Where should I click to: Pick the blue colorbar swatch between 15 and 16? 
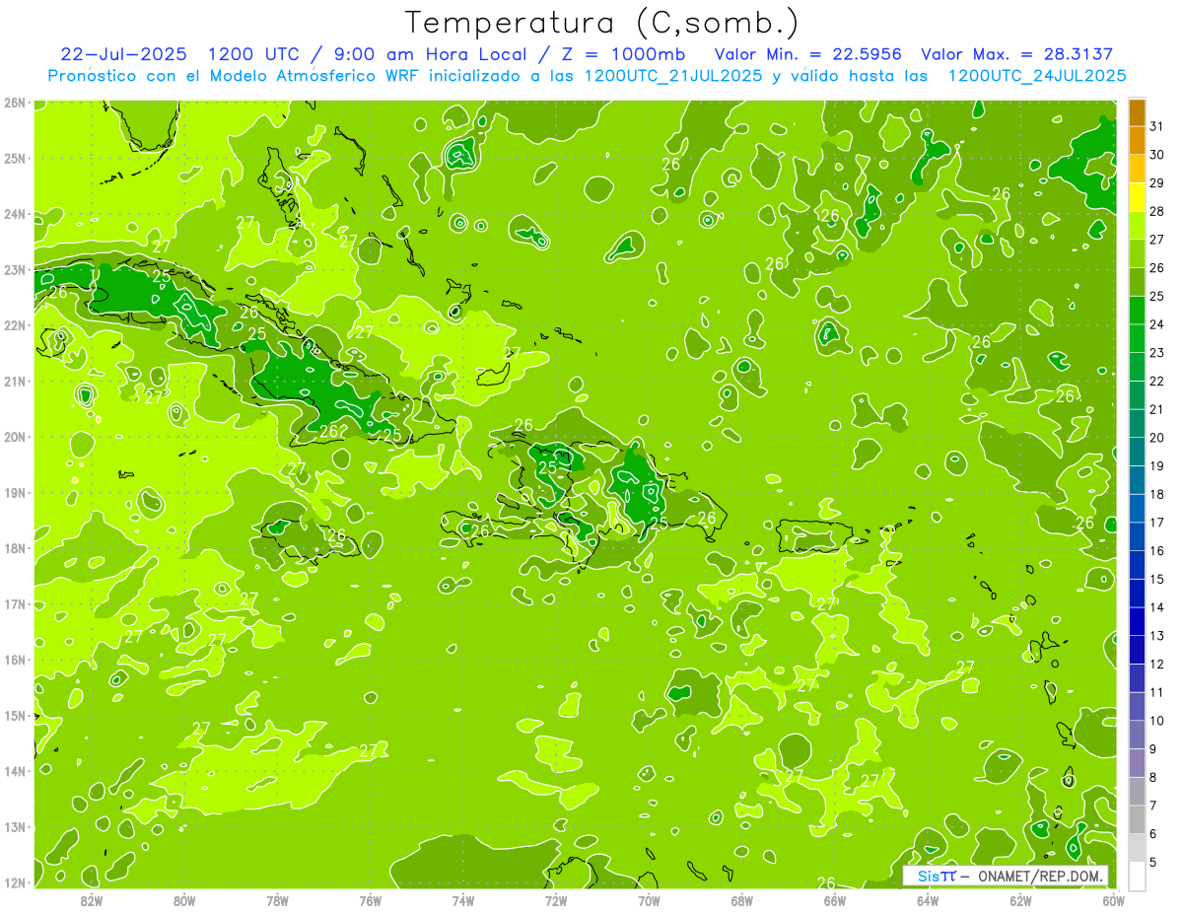click(x=1138, y=565)
